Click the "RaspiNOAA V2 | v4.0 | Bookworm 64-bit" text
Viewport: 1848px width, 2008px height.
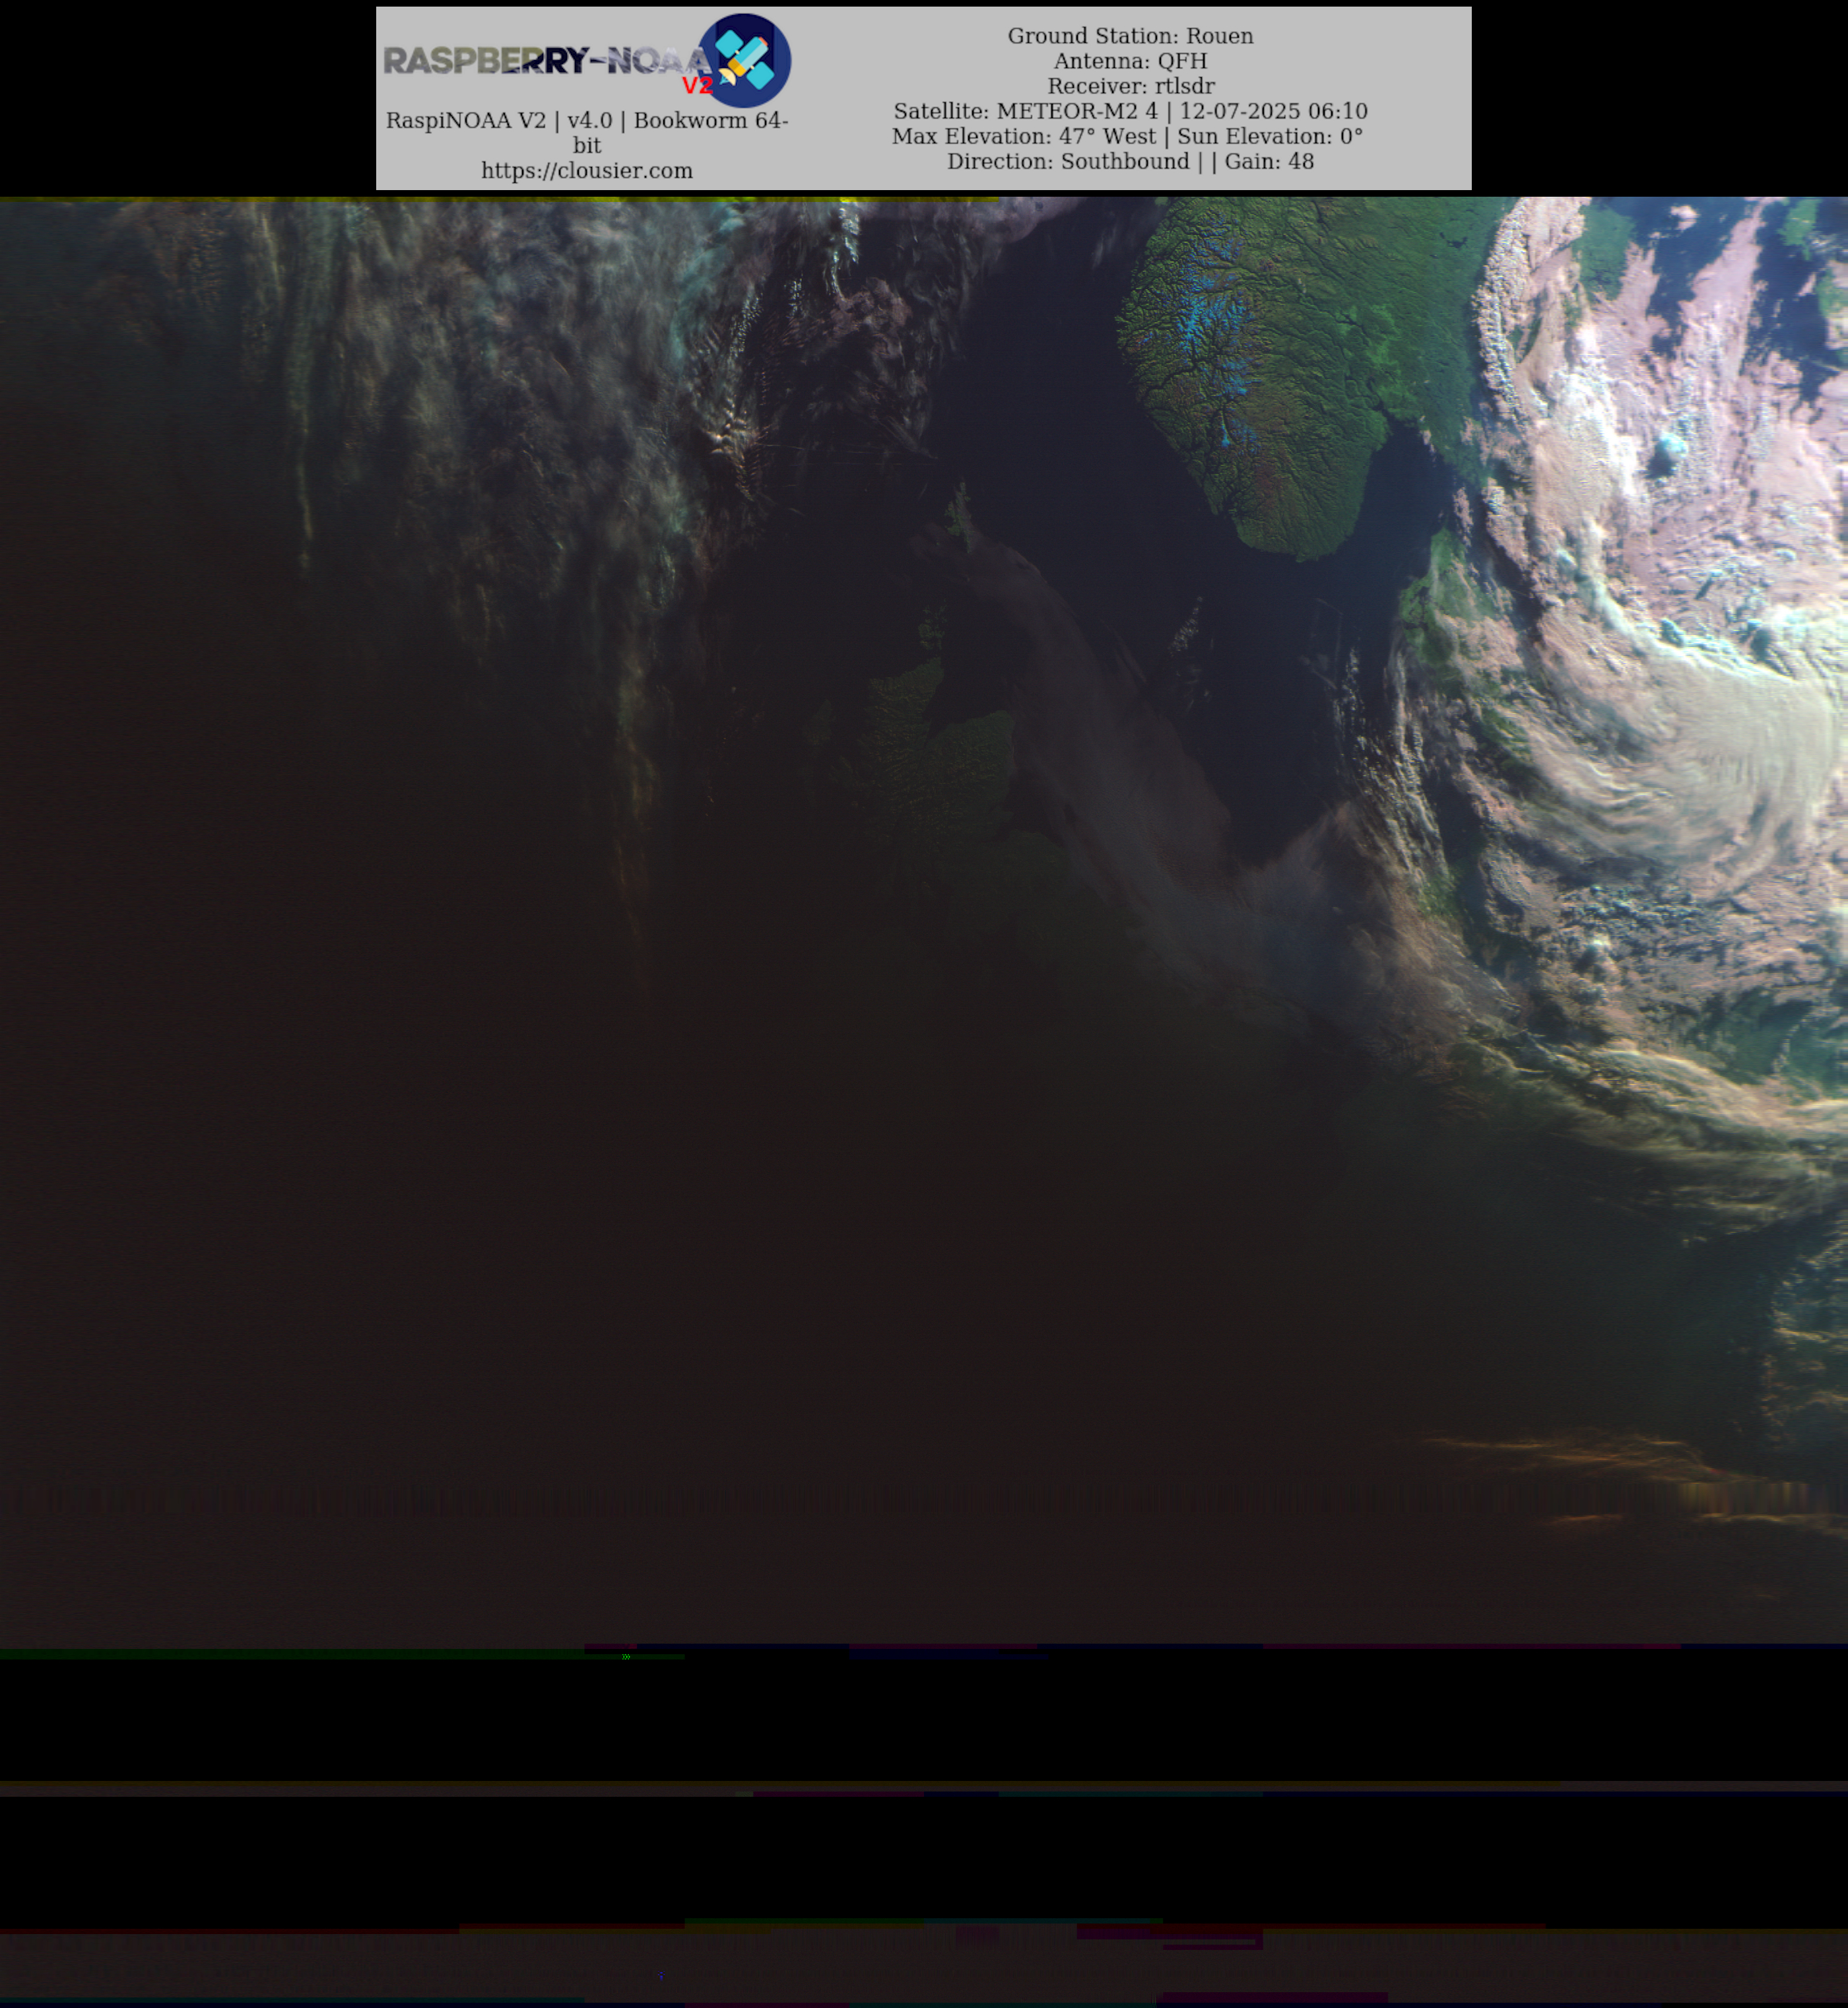coord(587,132)
